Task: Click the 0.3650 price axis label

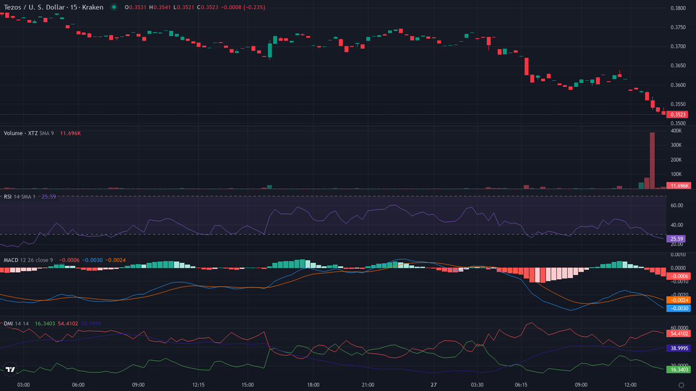Action: 678,65
